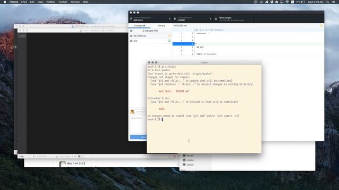Click the repository icon beside pybasics
The image size is (339, 190).
point(131,19)
